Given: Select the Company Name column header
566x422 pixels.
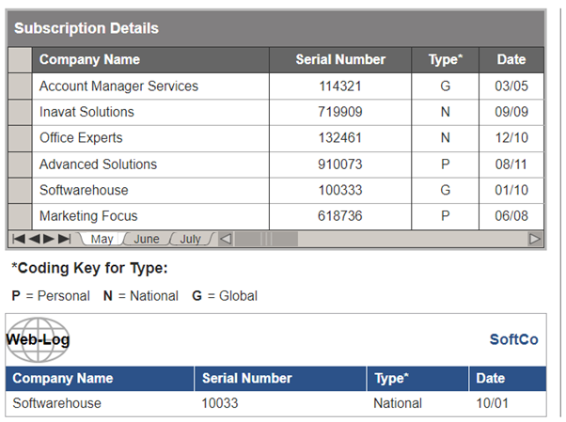Looking at the screenshot, I should [89, 59].
